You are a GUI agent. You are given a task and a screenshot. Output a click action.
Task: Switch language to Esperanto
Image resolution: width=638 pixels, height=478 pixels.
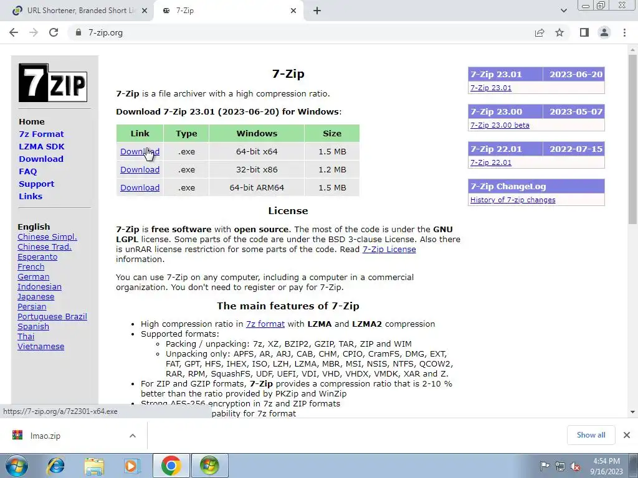point(37,257)
